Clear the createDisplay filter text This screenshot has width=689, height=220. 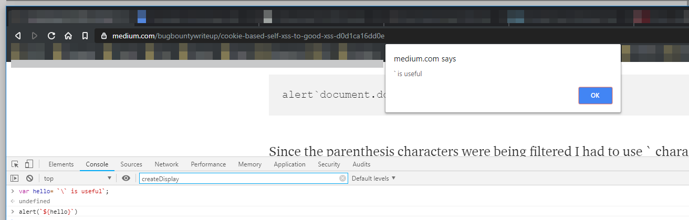tap(342, 179)
